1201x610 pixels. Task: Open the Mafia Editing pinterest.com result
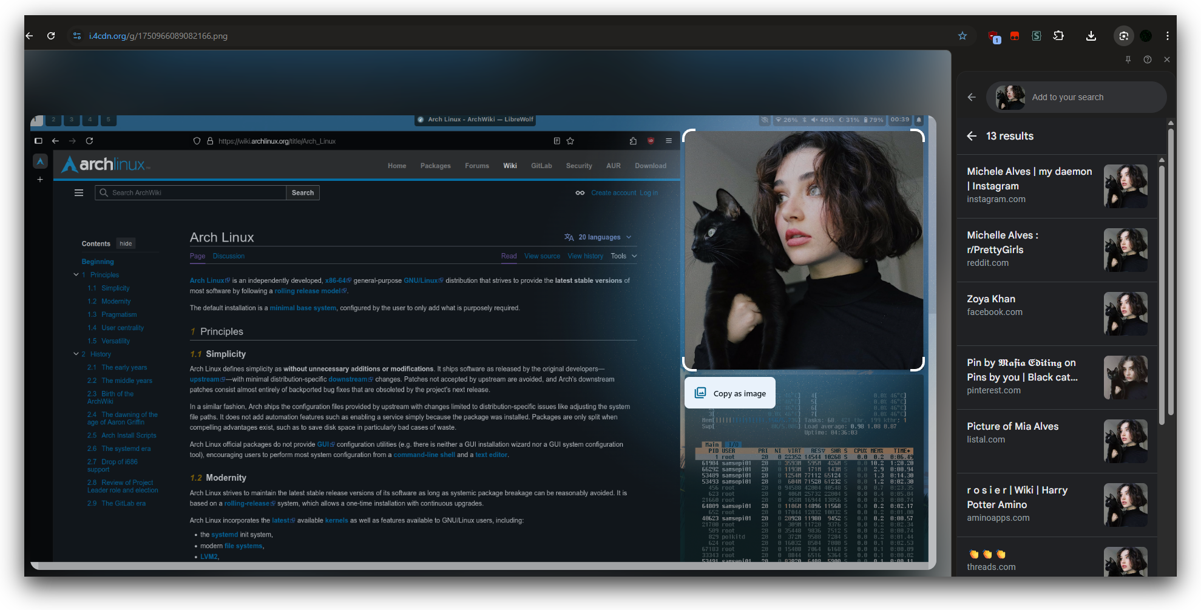click(x=1057, y=377)
